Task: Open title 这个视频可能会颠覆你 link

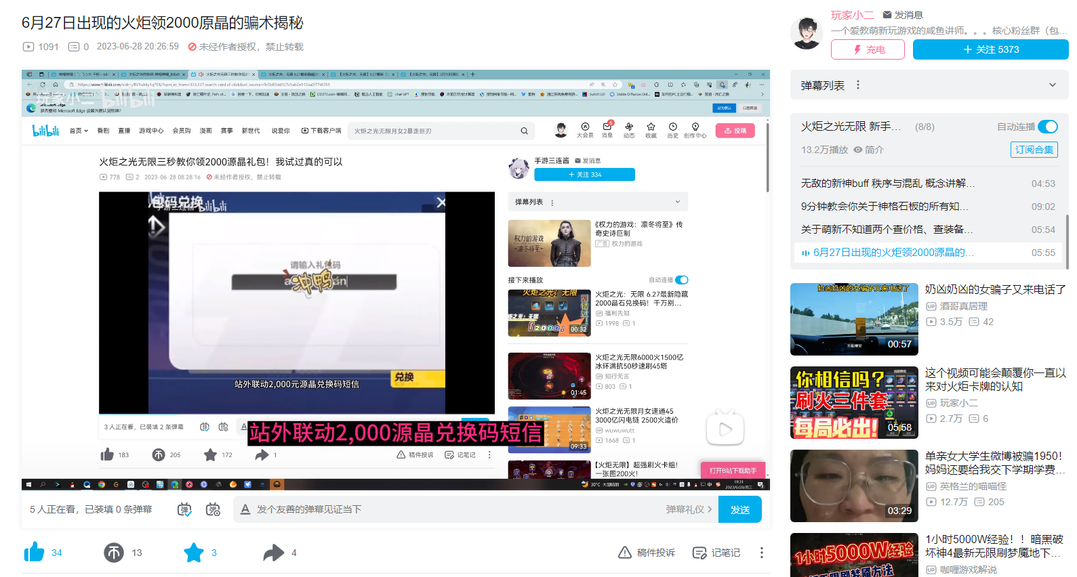Action: point(996,379)
